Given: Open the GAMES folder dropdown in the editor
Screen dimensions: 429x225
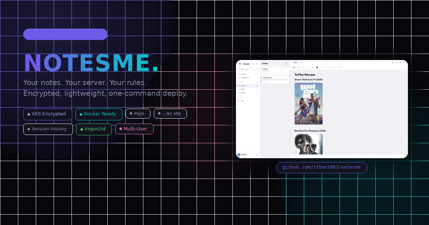Looking at the screenshot, I should (x=297, y=62).
